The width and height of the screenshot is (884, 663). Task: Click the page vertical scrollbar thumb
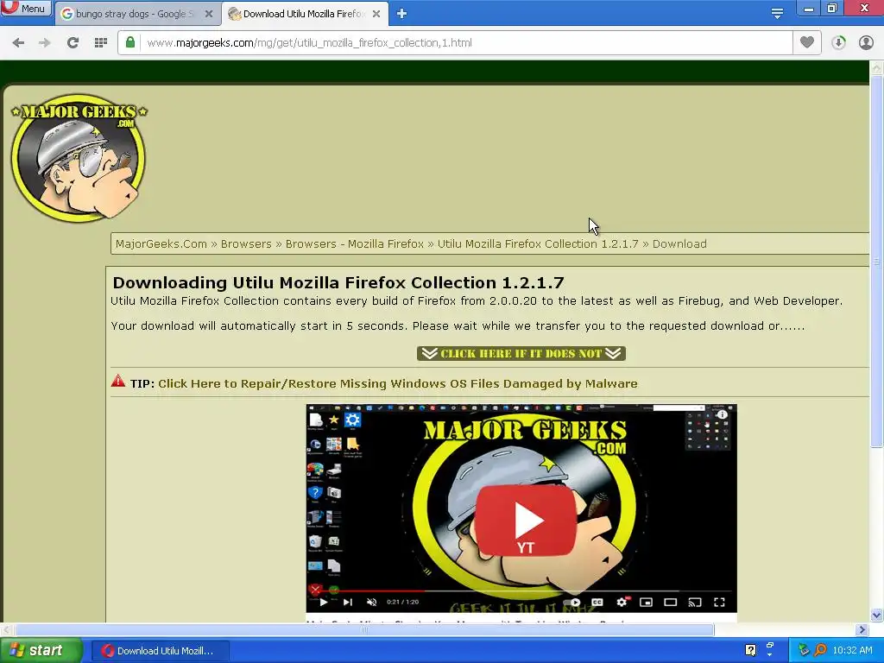pyautogui.click(x=877, y=261)
